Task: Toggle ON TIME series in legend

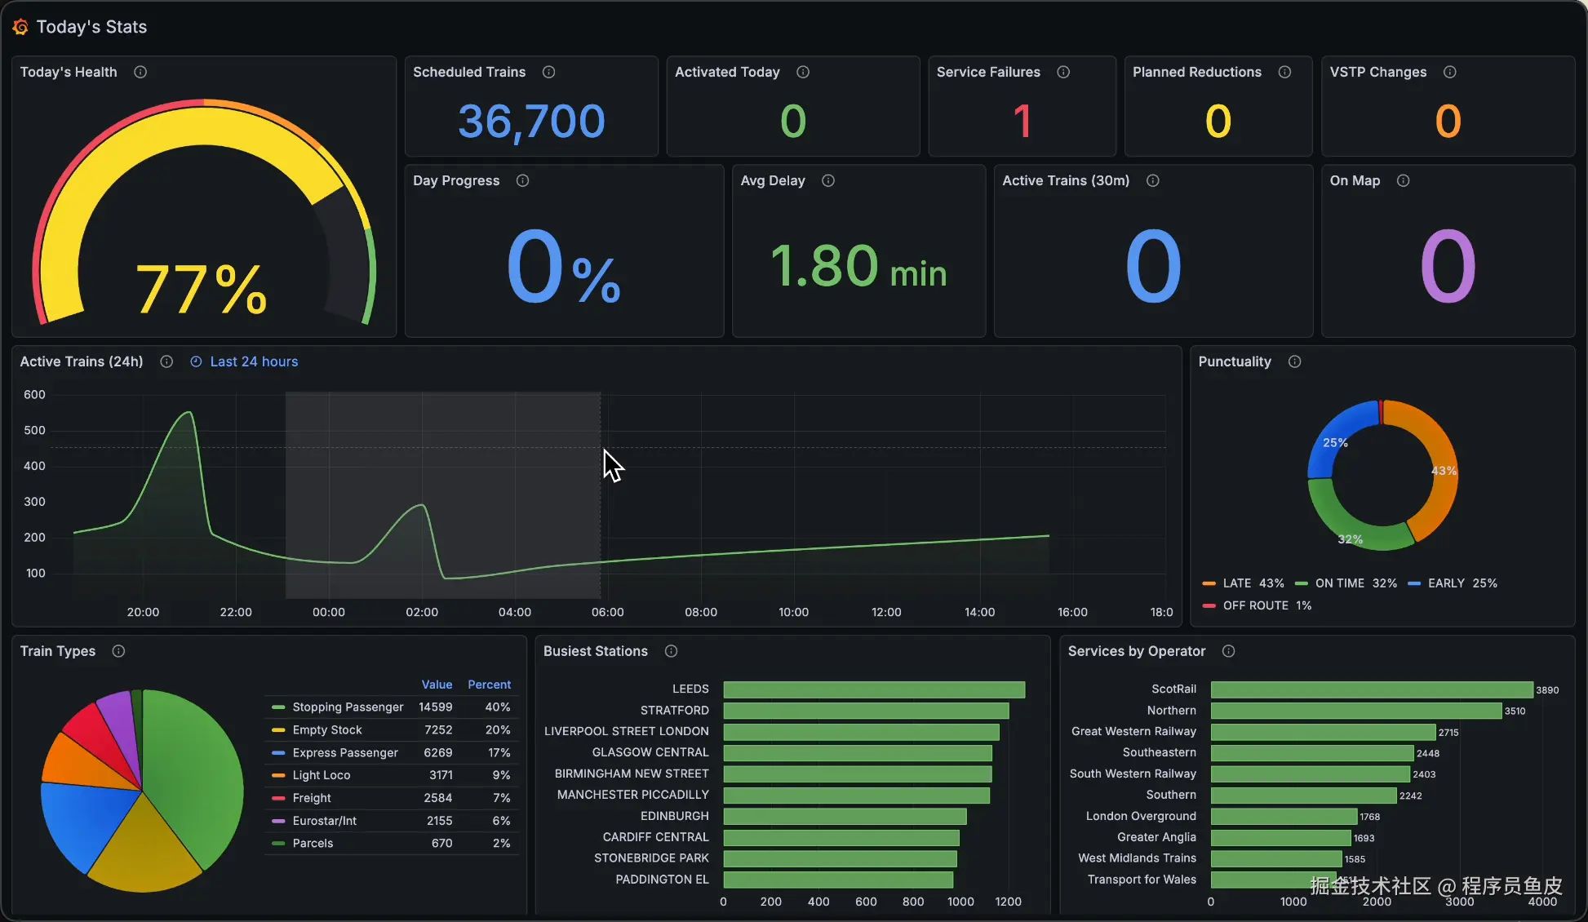Action: coord(1339,583)
